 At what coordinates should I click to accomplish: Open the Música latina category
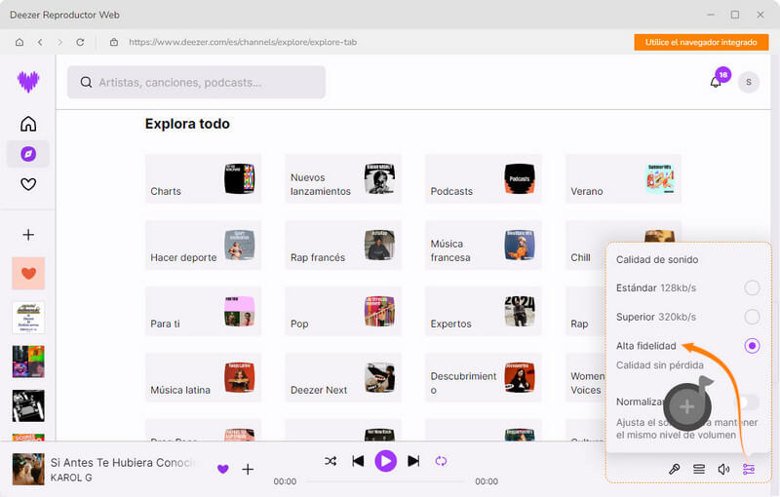[203, 377]
